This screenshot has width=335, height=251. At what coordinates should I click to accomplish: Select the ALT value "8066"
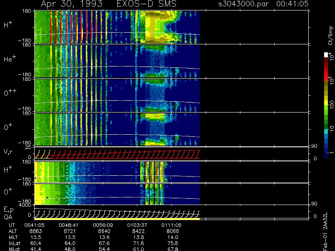(x=173, y=231)
